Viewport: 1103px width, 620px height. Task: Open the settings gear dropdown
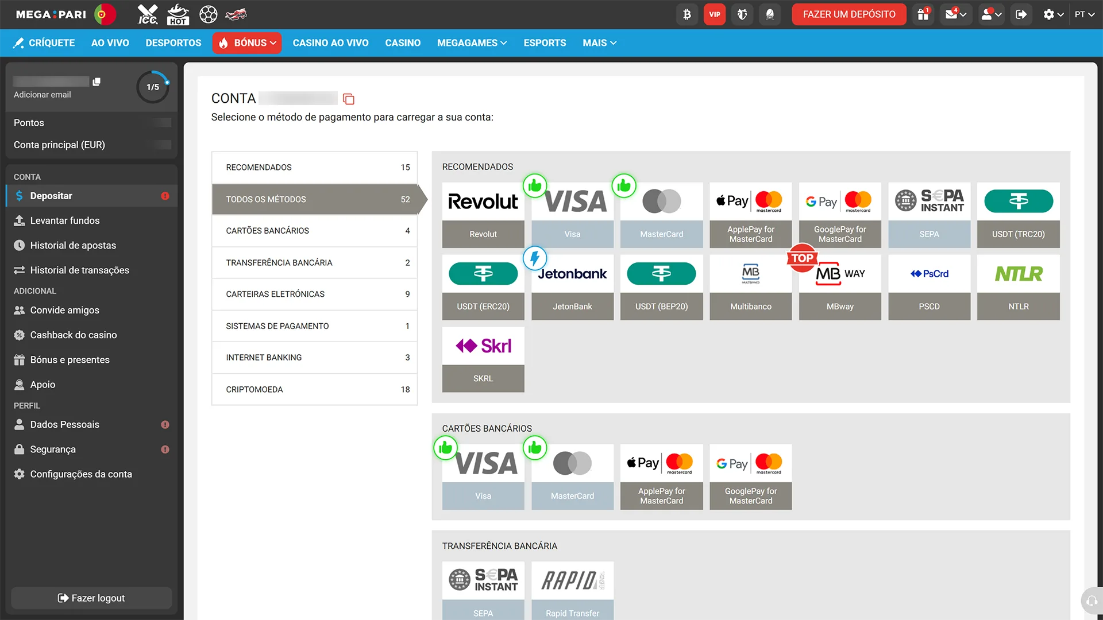[x=1054, y=14]
